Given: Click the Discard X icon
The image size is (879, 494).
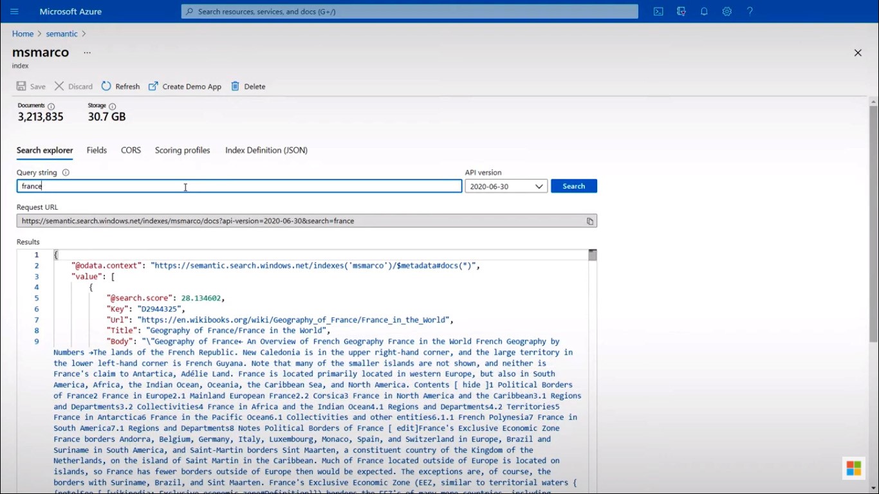Looking at the screenshot, I should pos(59,86).
